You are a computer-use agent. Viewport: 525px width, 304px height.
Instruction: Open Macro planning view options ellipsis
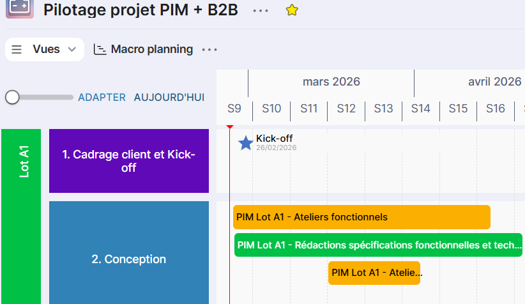tap(209, 50)
